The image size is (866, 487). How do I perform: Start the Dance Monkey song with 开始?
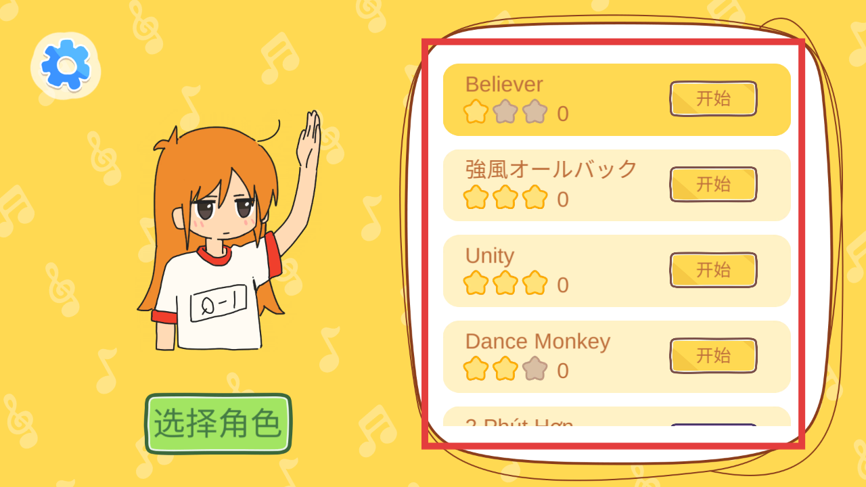[713, 356]
